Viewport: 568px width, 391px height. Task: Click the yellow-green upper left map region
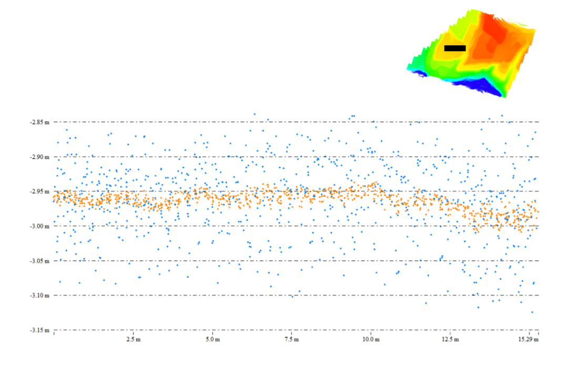[455, 24]
